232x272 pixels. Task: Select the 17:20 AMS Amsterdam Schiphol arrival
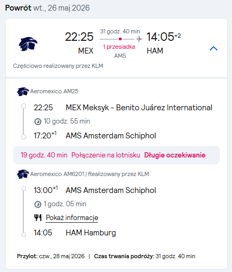[95, 136]
